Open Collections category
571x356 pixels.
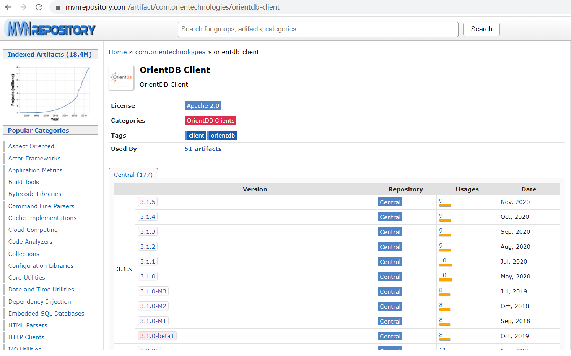[24, 254]
